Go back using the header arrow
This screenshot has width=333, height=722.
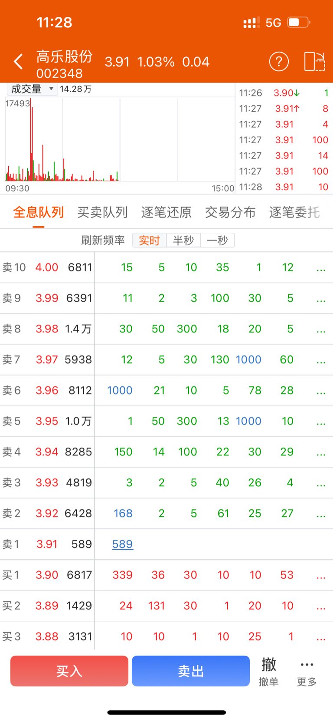pos(18,62)
